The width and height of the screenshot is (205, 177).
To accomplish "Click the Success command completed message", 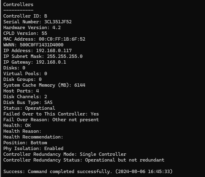I will pyautogui.click(x=88, y=172).
